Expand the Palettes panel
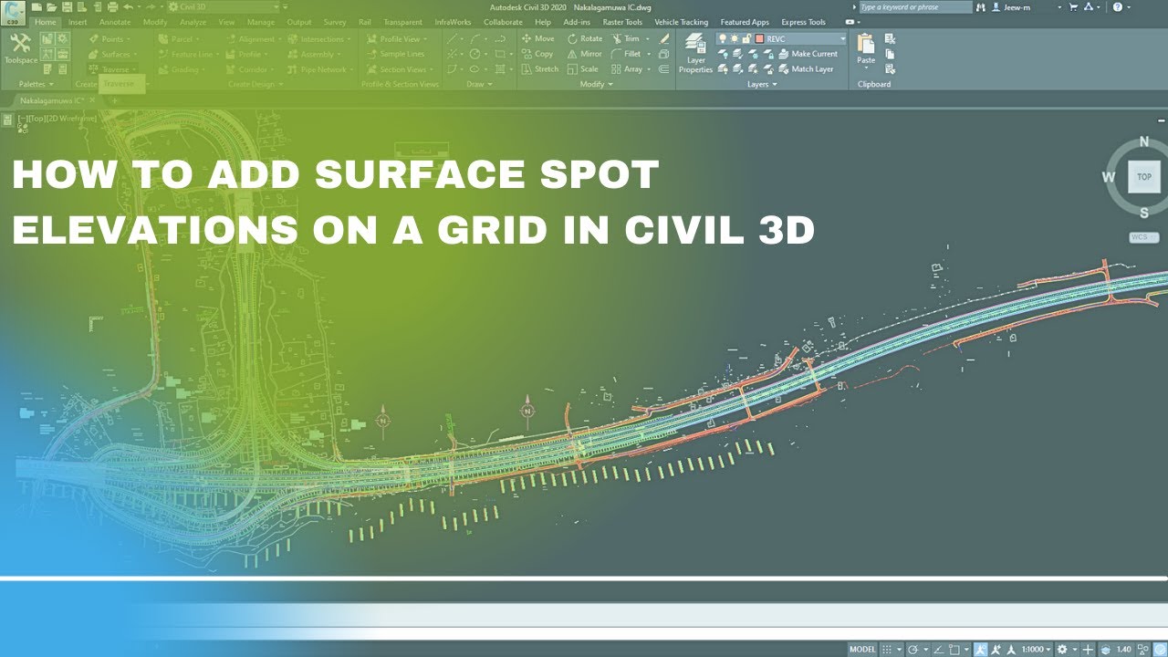The width and height of the screenshot is (1168, 657). click(x=36, y=84)
